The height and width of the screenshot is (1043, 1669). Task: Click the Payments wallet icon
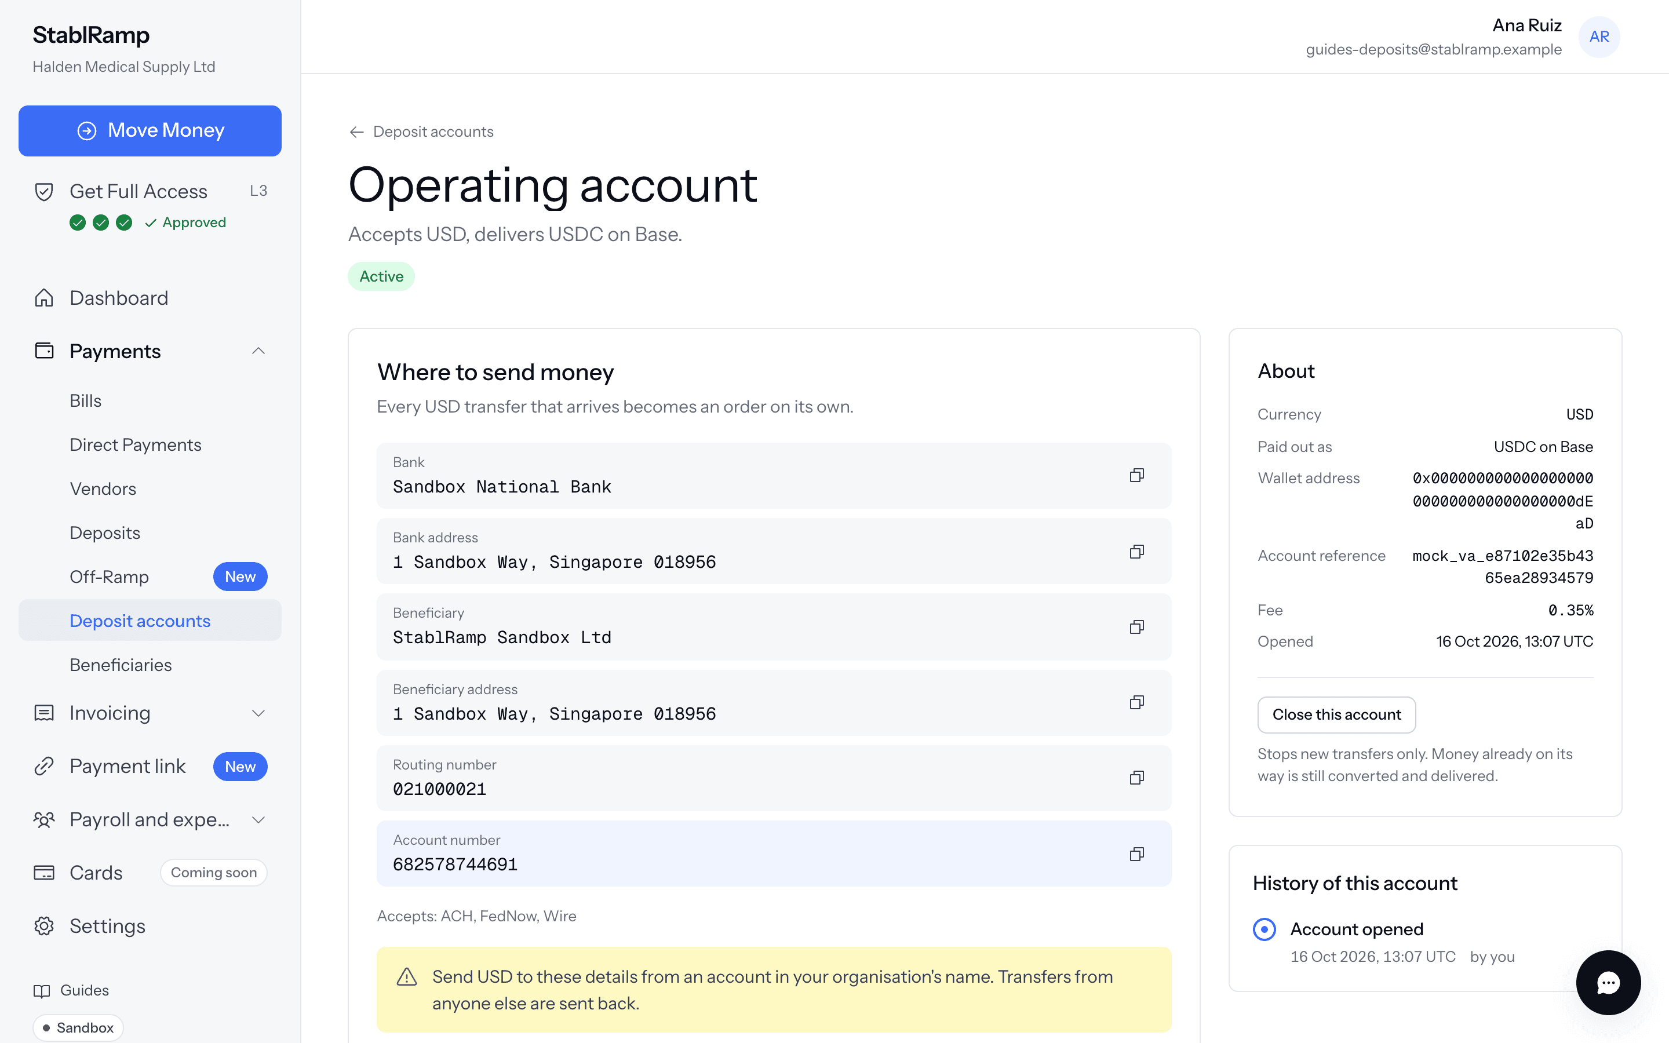pos(44,351)
